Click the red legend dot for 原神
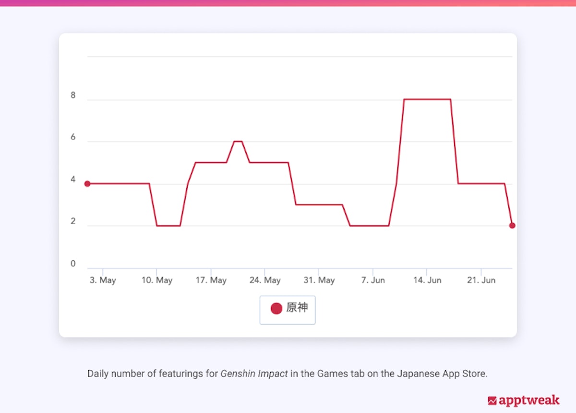Screen dimensions: 576x413 click(276, 309)
